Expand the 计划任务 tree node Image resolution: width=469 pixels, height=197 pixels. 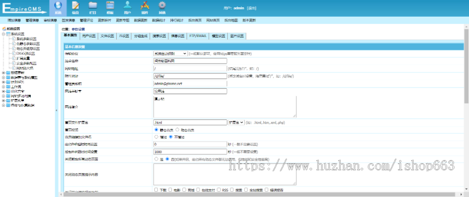pyautogui.click(x=4, y=82)
